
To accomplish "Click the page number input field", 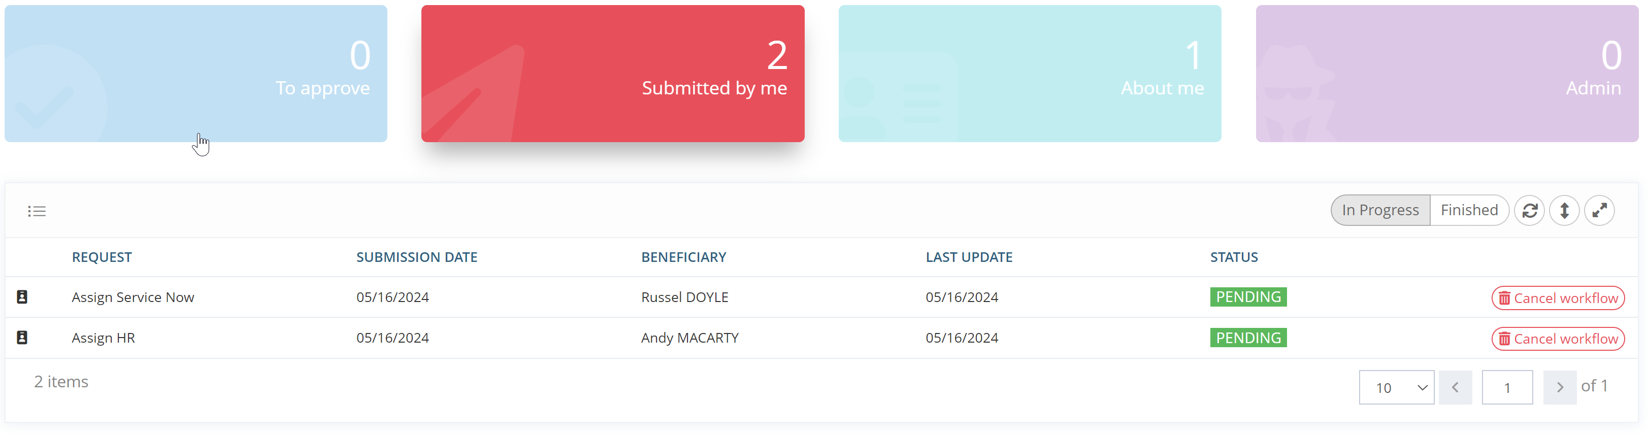I will click(1507, 387).
